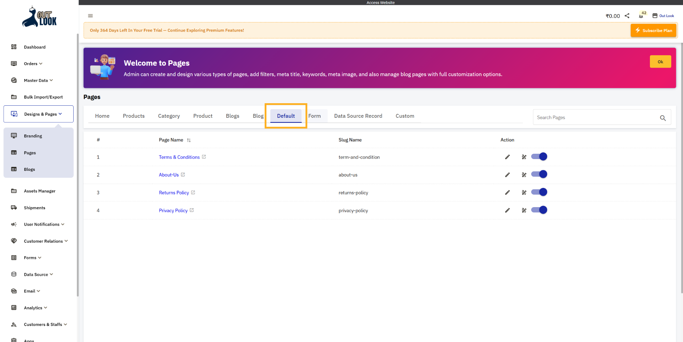Dismiss the welcome banner with Ok
This screenshot has width=683, height=342.
point(660,61)
